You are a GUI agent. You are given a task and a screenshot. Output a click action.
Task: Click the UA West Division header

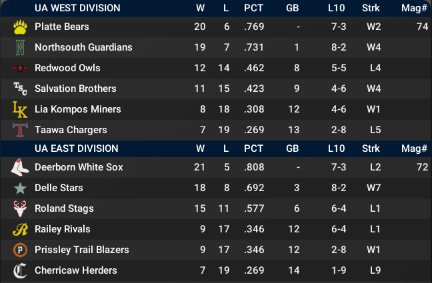tap(77, 8)
